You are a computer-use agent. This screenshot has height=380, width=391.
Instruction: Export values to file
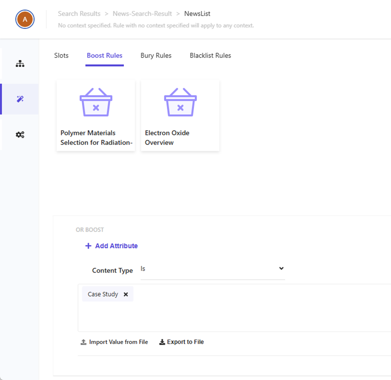181,342
